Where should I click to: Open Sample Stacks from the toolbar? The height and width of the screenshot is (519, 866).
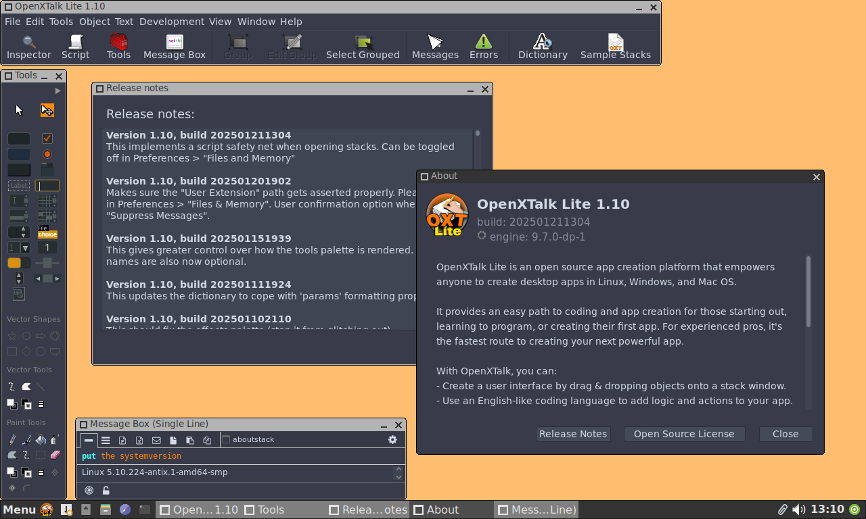pos(616,48)
